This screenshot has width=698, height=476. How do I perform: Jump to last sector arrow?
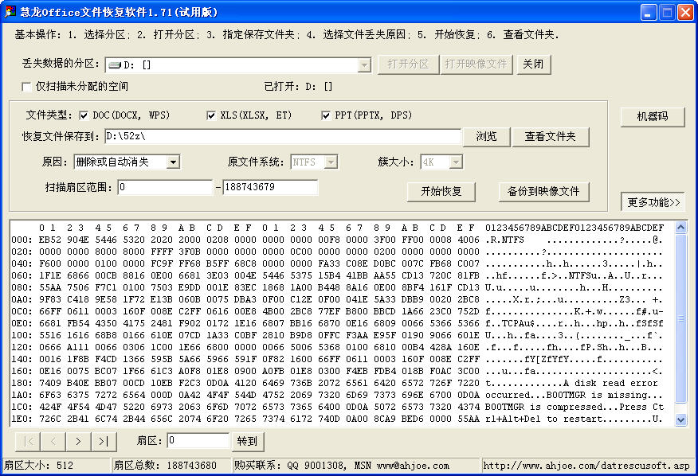[x=103, y=441]
